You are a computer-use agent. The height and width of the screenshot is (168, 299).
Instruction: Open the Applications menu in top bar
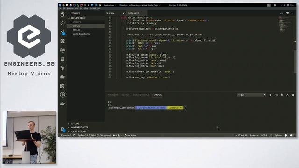110,5
